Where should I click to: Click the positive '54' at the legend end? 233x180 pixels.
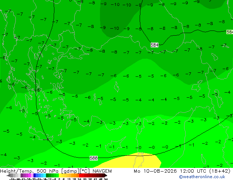coord(106,179)
